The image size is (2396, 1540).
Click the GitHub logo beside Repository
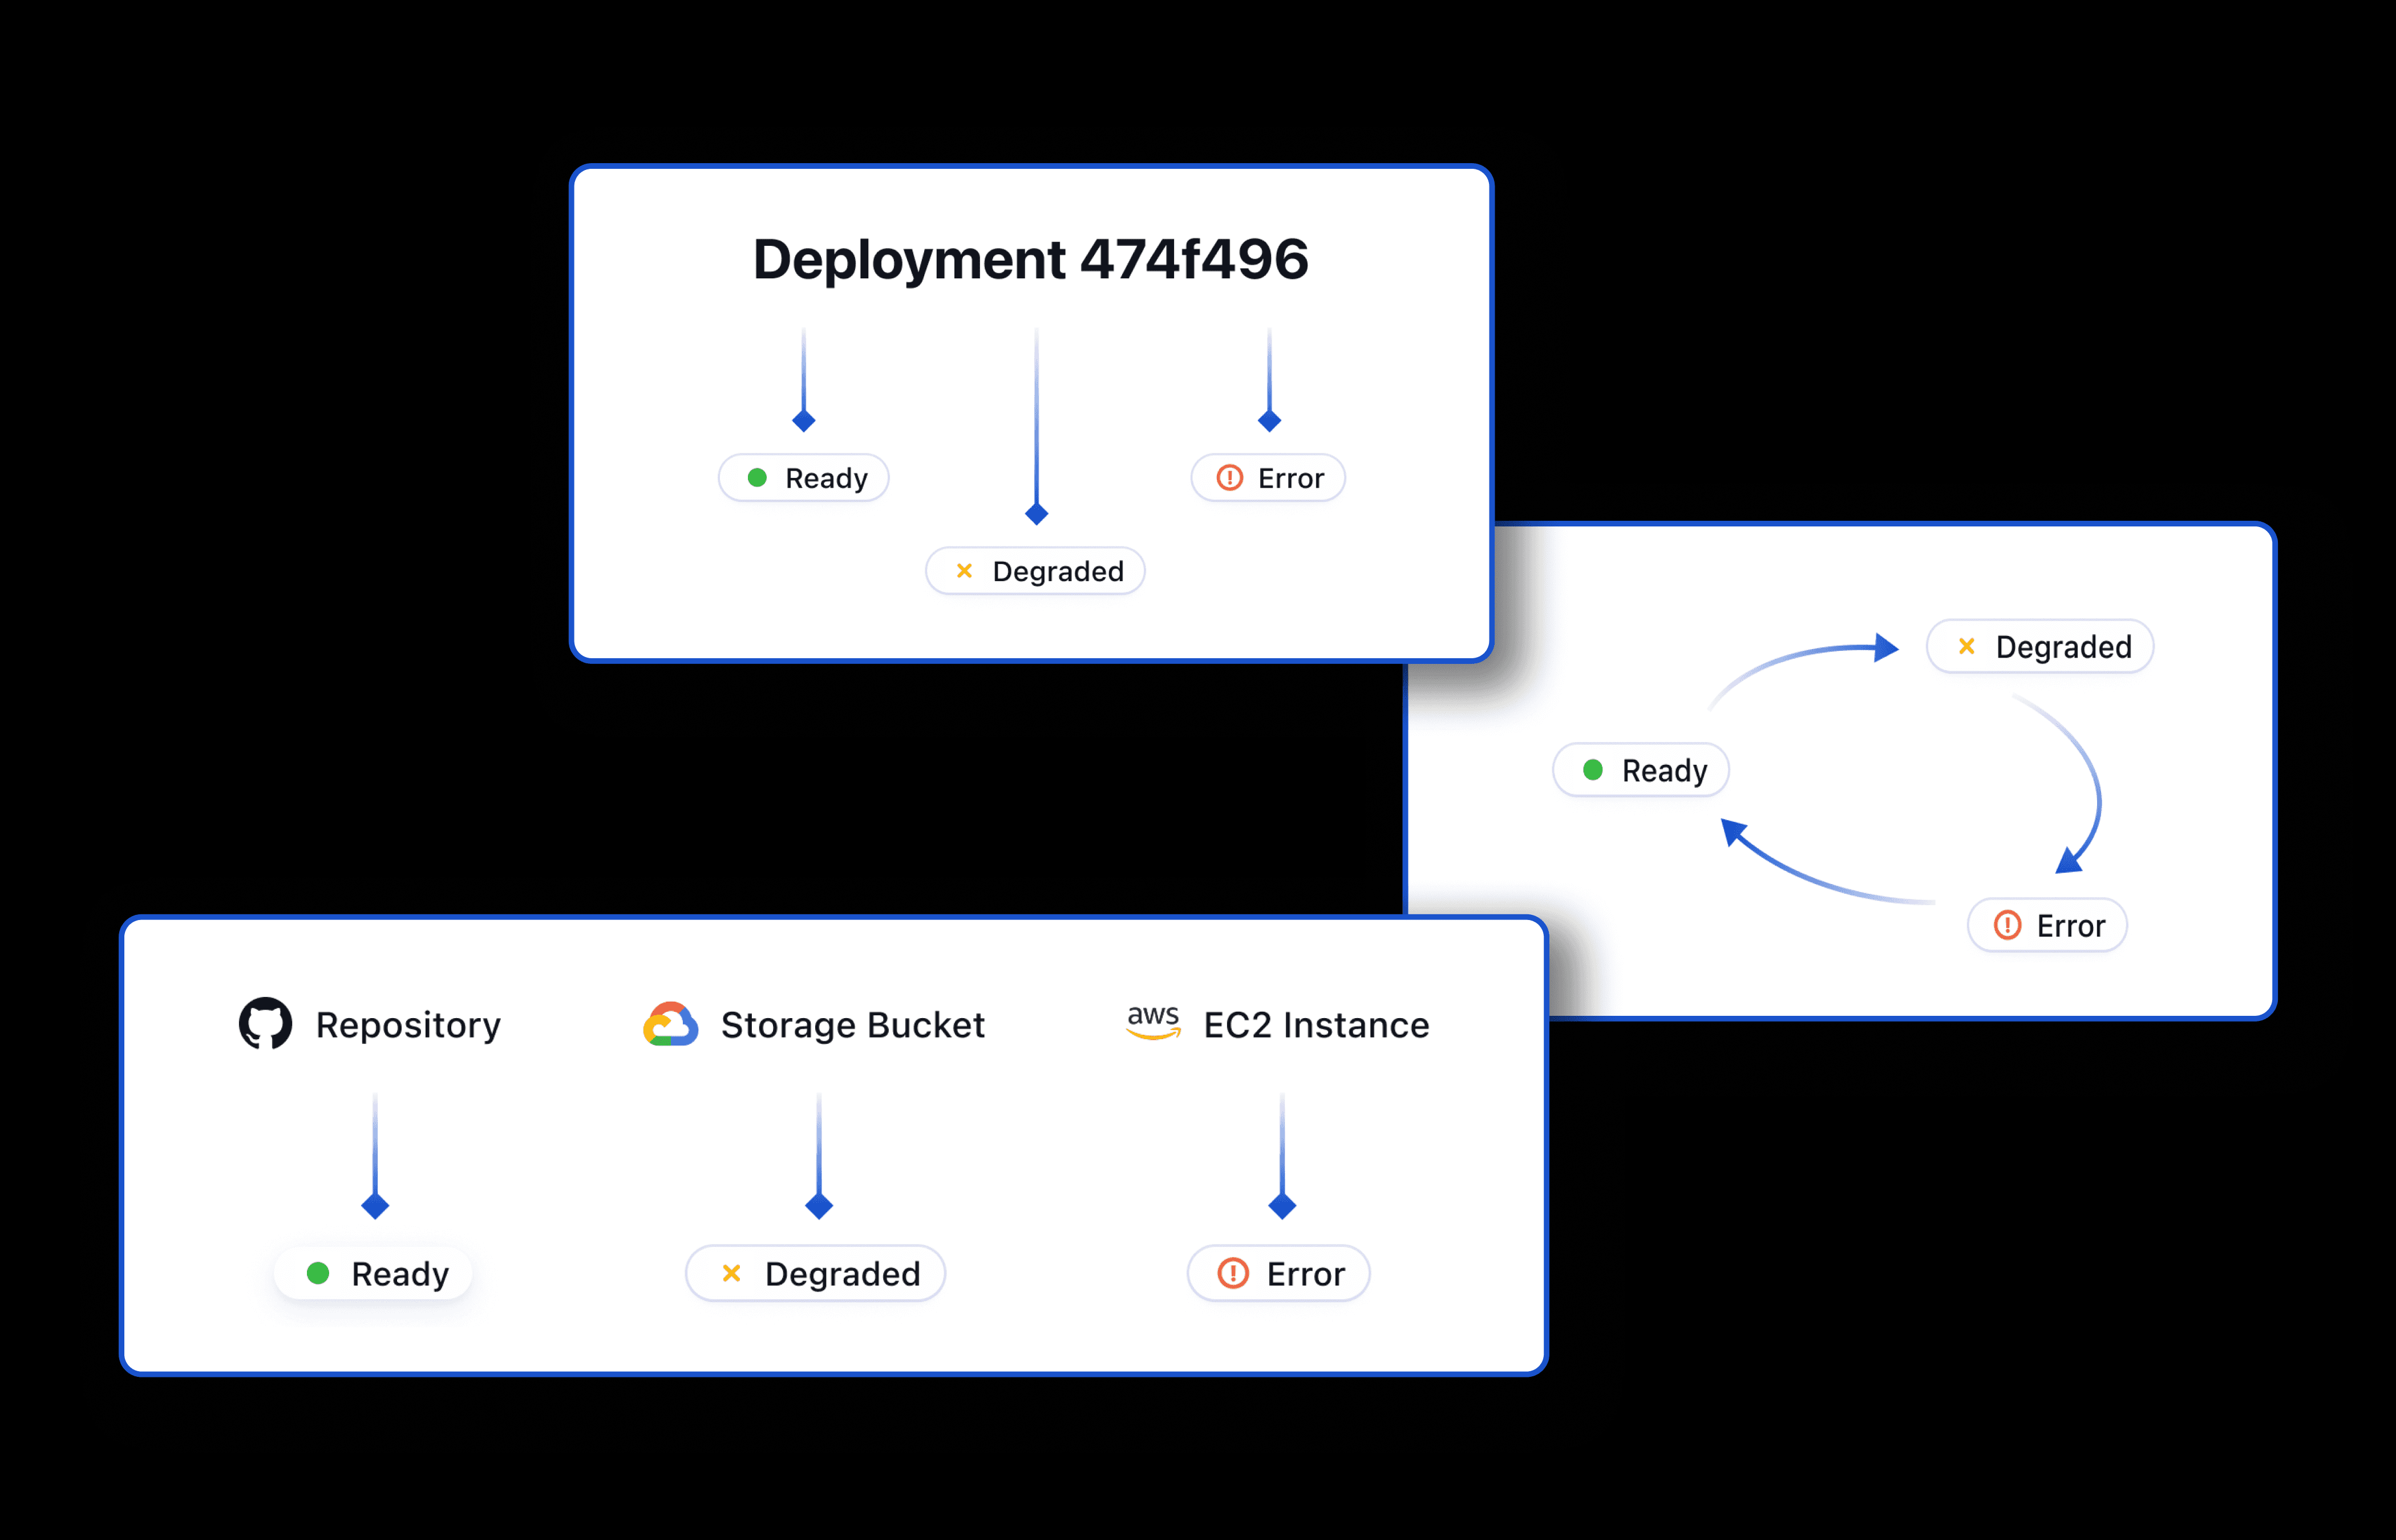click(265, 1023)
